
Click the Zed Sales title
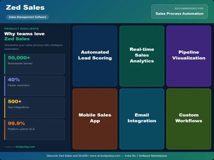(25, 8)
